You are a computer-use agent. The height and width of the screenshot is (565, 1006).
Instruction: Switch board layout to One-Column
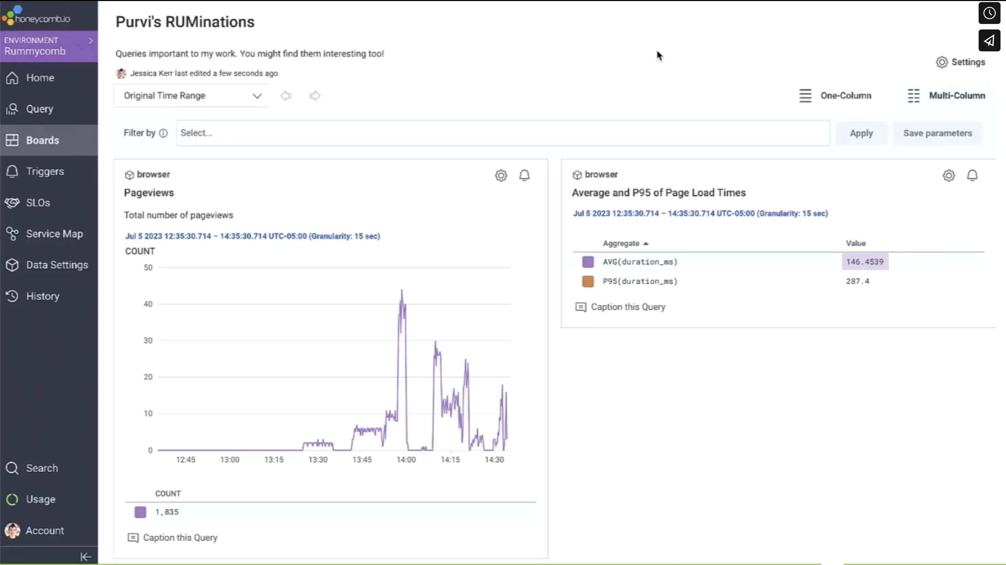pos(836,95)
